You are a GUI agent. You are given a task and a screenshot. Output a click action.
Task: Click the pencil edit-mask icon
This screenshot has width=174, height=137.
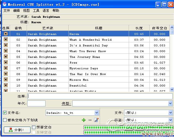pyautogui.click(x=96, y=120)
